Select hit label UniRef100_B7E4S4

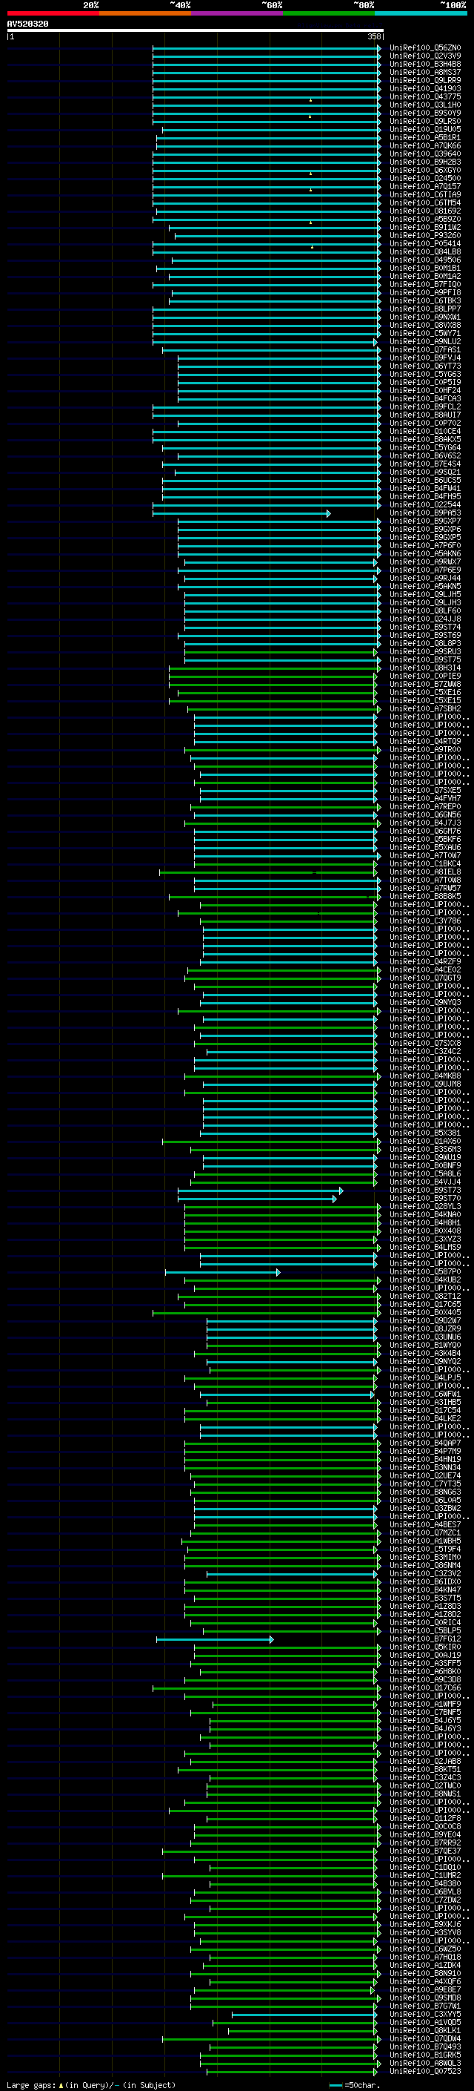(x=425, y=464)
